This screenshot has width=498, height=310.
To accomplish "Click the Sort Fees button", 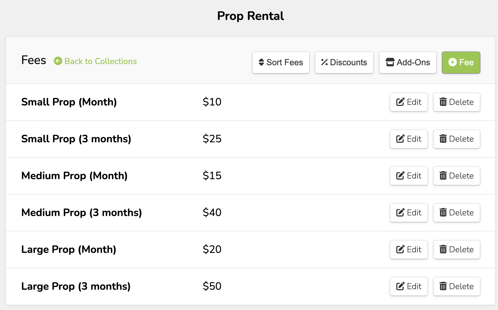I will point(281,63).
